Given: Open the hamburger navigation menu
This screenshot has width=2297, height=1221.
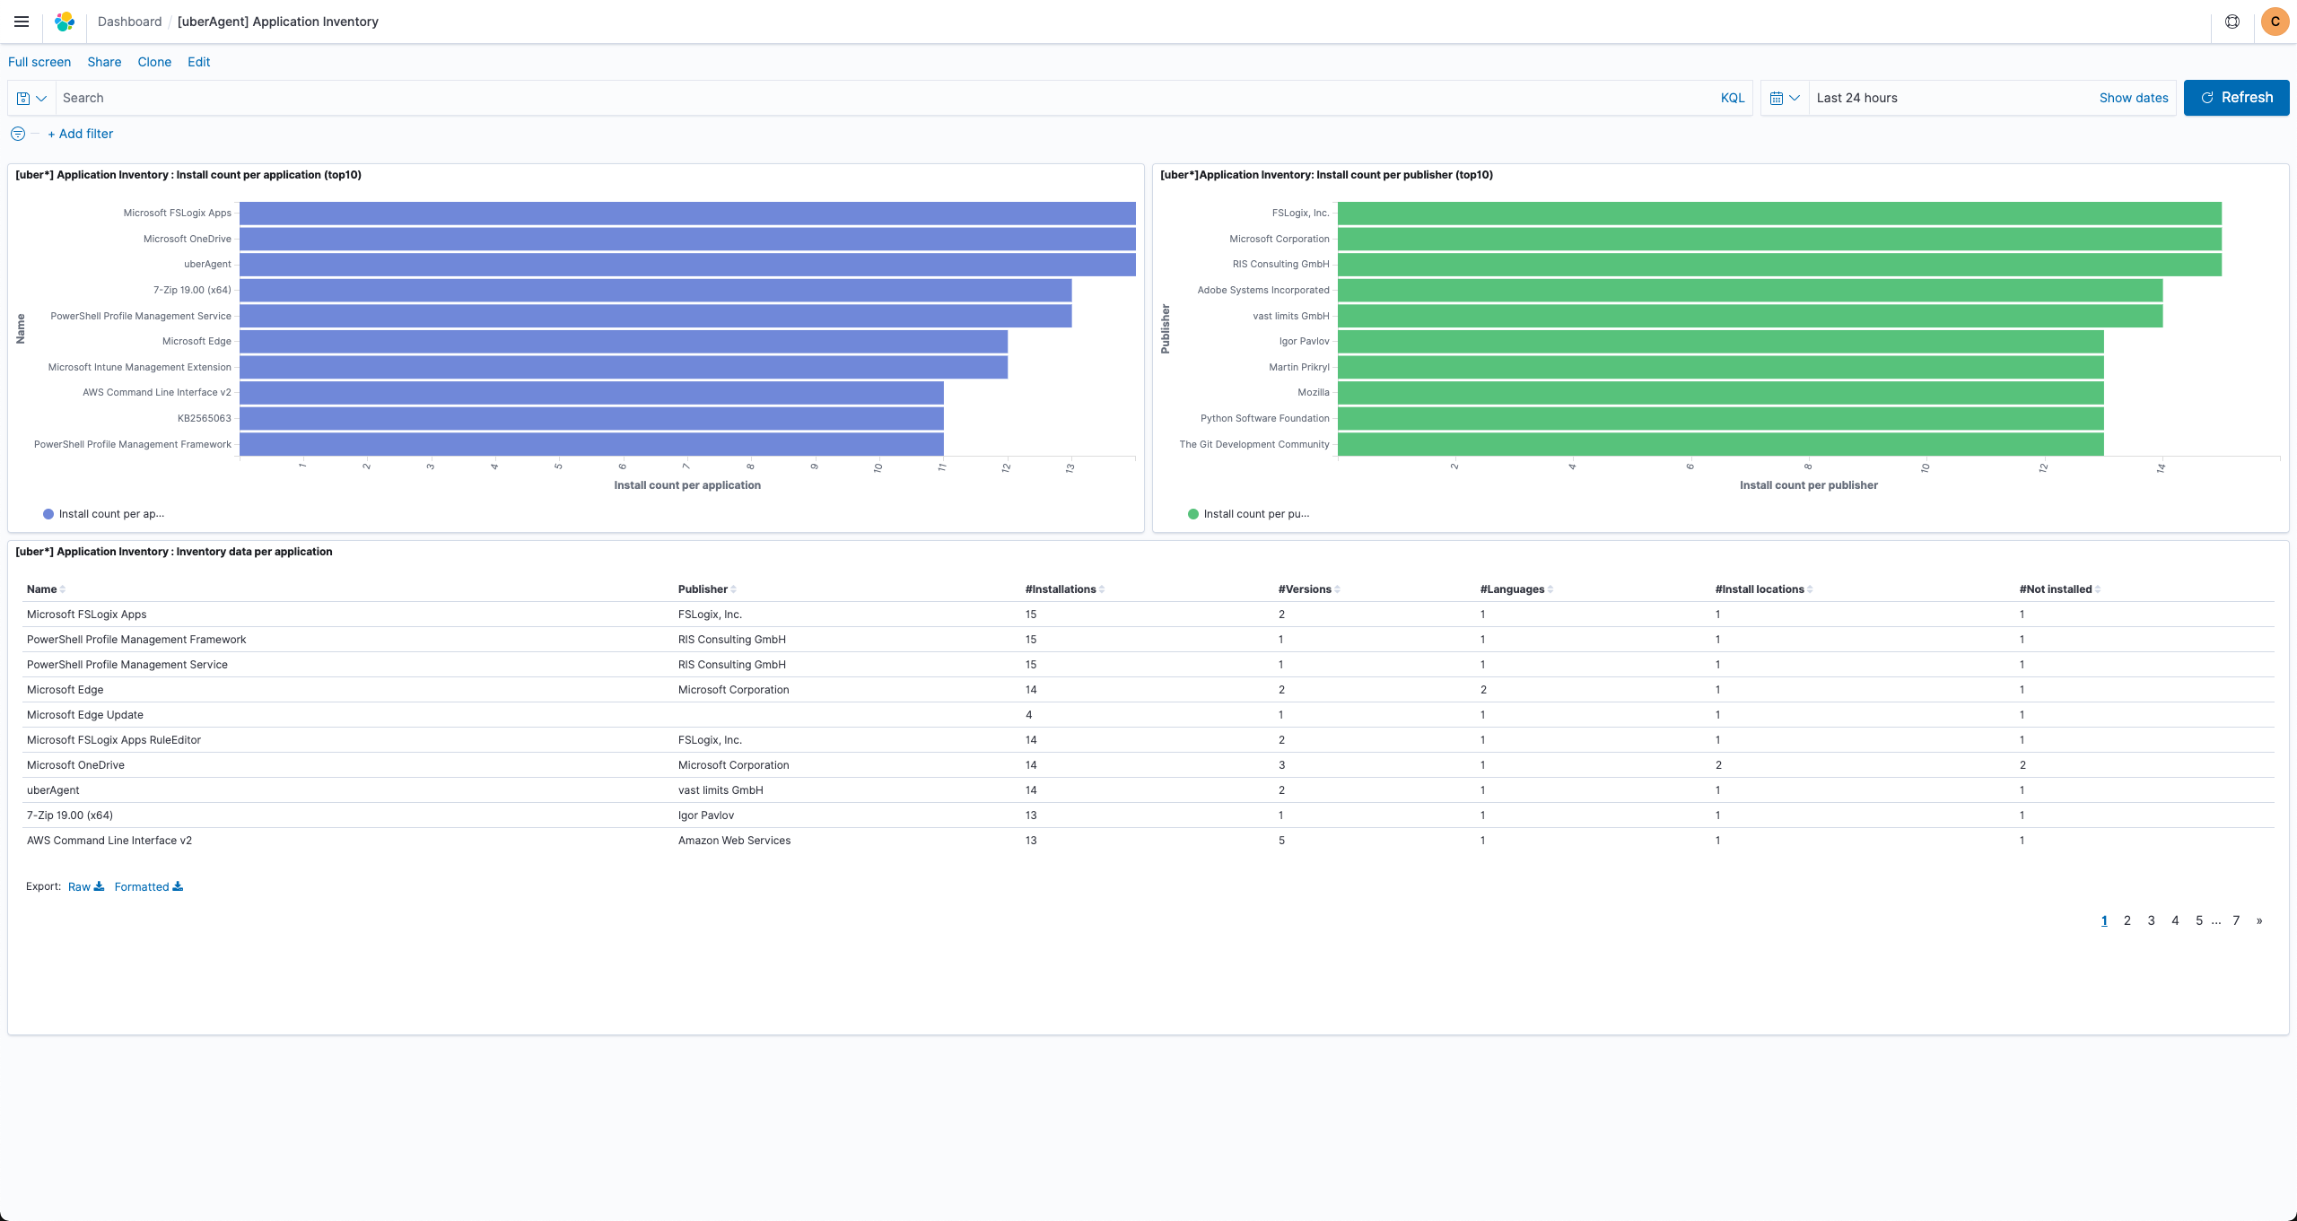Looking at the screenshot, I should (x=22, y=22).
